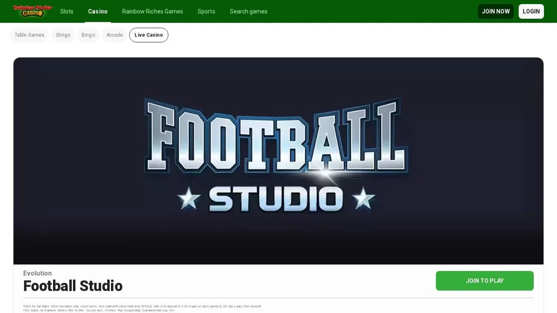Select the Live Casino pill
Image resolution: width=557 pixels, height=313 pixels.
(149, 35)
